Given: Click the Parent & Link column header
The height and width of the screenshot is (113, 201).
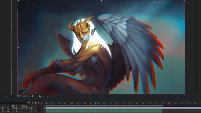Looking at the screenshot, I should [34, 106].
